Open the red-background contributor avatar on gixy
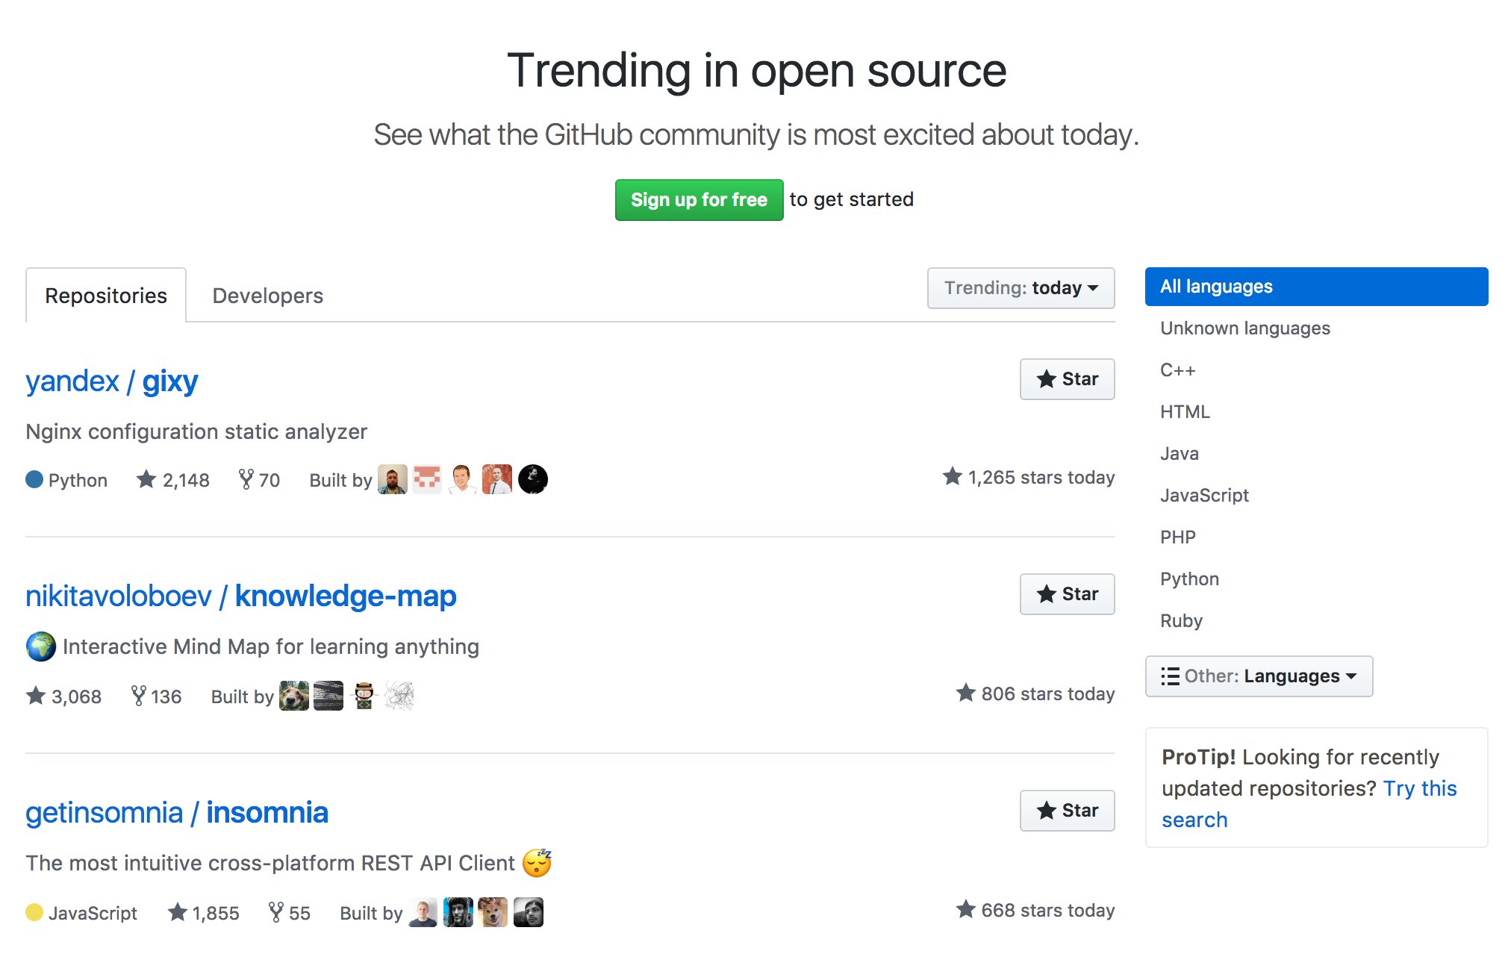This screenshot has width=1511, height=957. pyautogui.click(x=497, y=479)
